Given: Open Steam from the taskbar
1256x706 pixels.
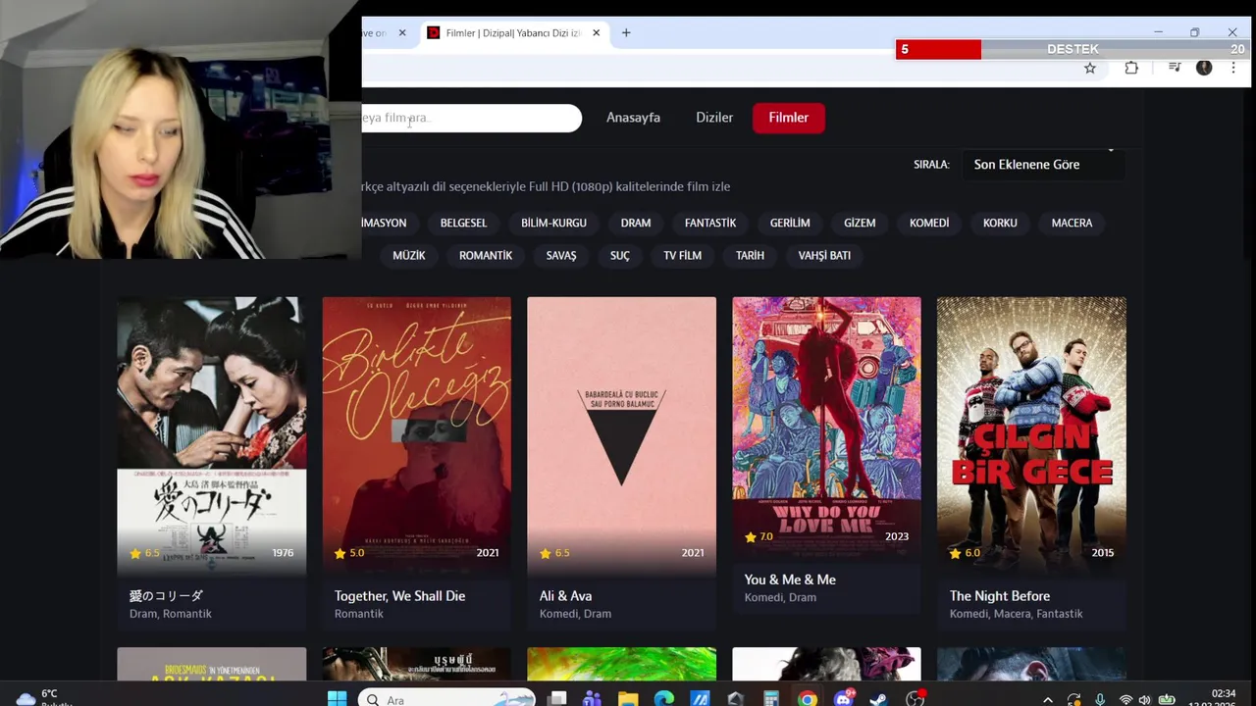Looking at the screenshot, I should pos(879,699).
